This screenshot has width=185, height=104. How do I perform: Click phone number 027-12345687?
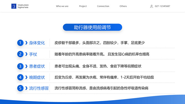[x=163, y=6]
